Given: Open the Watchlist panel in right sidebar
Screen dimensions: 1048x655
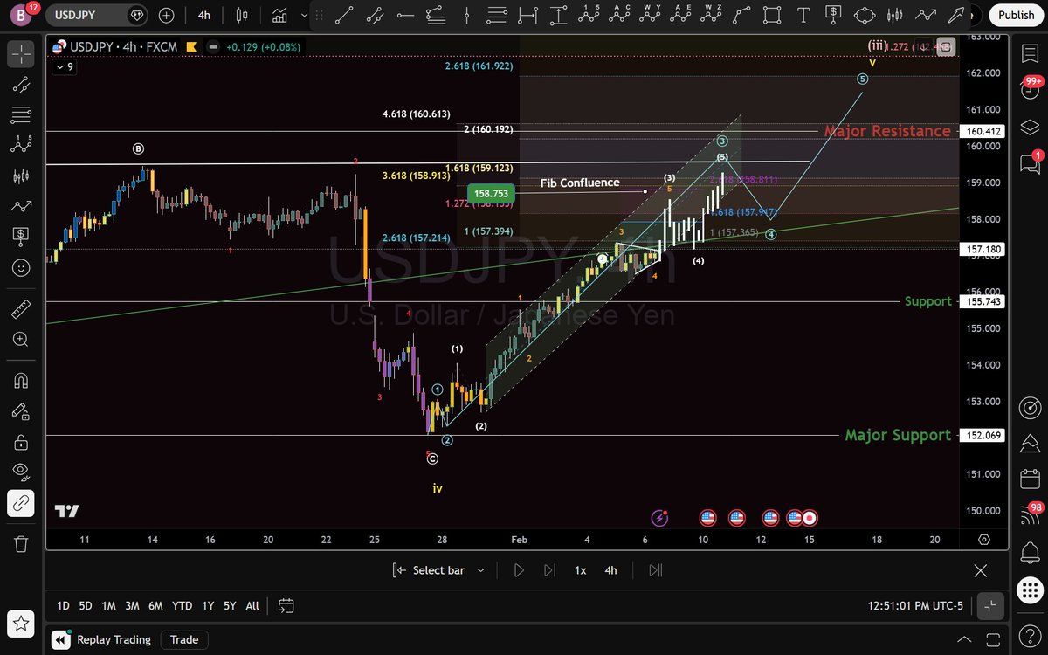Looking at the screenshot, I should (x=1030, y=54).
